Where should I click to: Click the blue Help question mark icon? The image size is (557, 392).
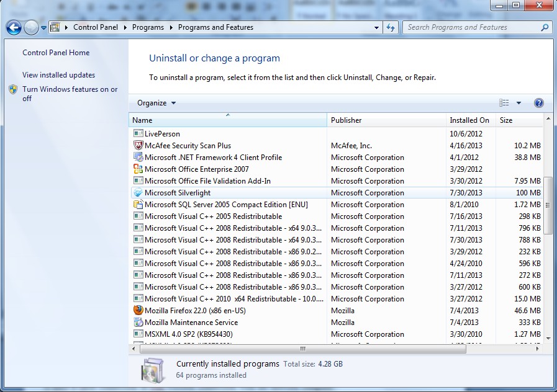click(x=539, y=103)
